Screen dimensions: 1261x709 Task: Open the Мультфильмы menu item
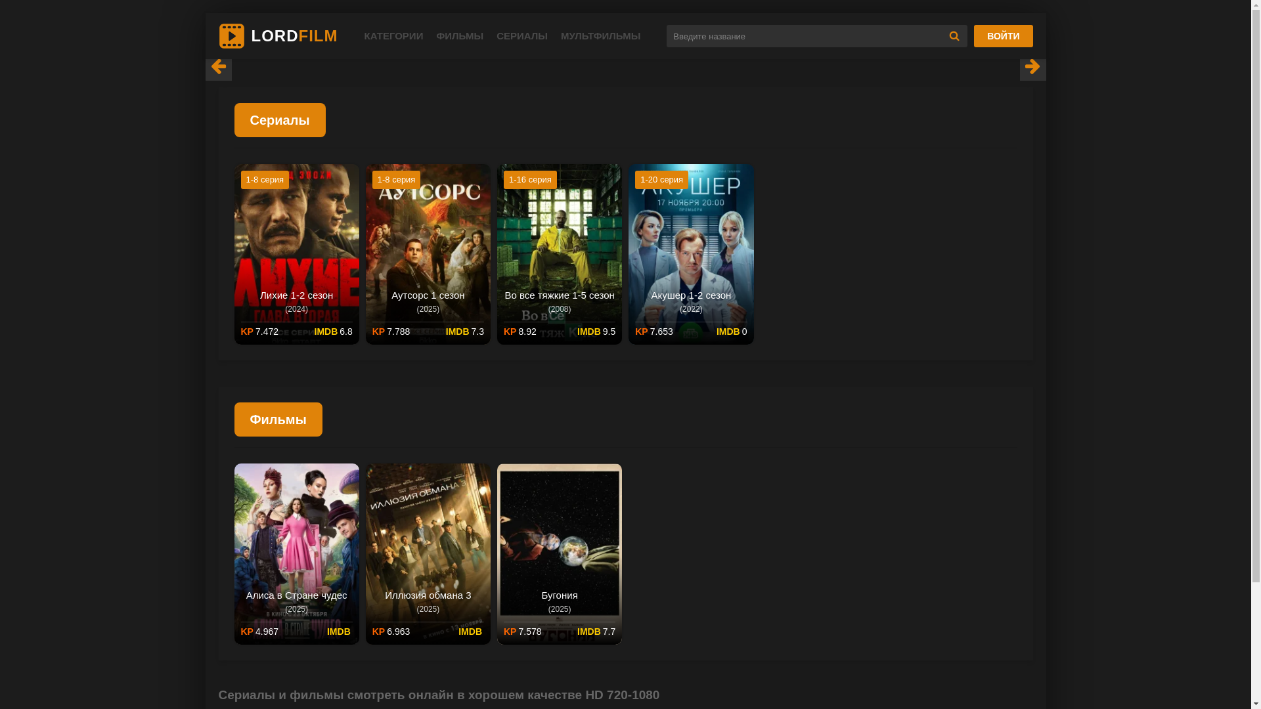pyautogui.click(x=600, y=36)
